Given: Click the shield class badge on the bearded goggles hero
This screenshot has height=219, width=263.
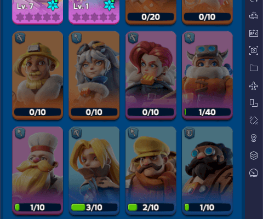Looking at the screenshot, I should click(190, 133).
